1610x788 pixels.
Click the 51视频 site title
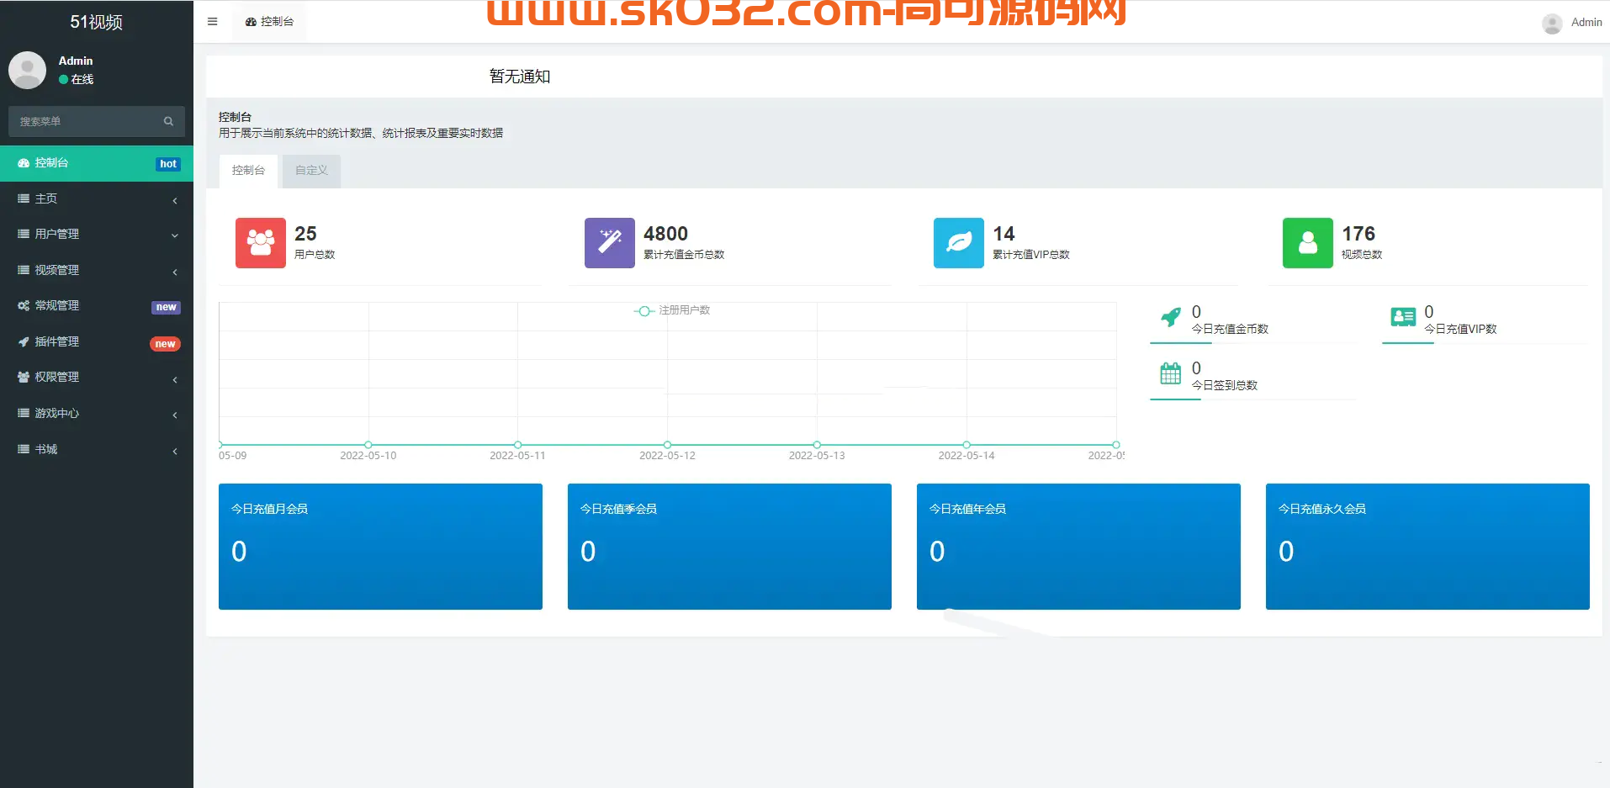click(x=96, y=22)
